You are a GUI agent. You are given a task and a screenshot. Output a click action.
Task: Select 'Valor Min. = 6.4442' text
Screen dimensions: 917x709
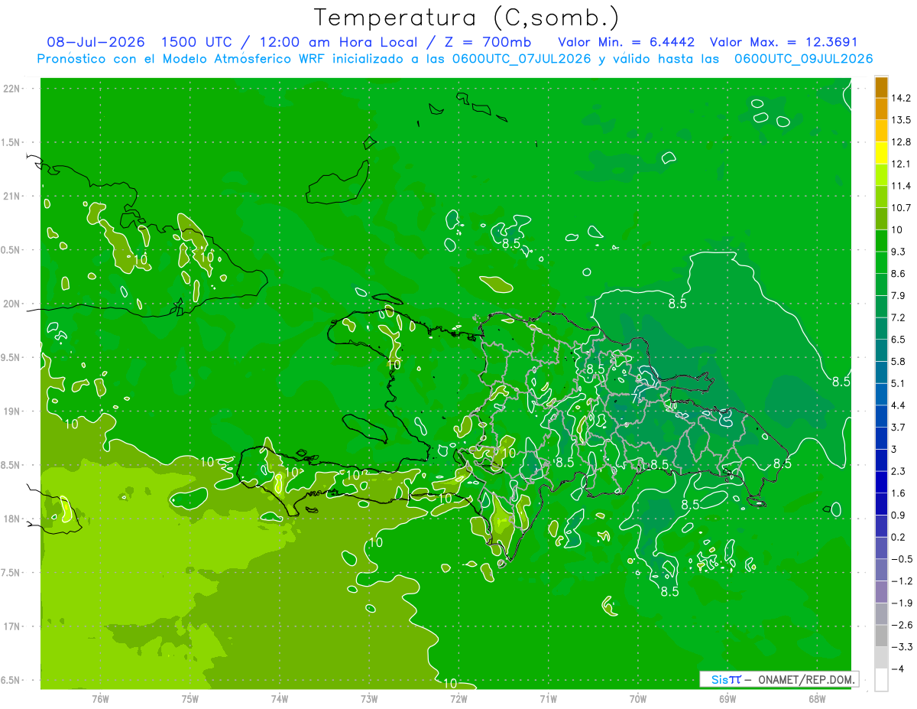(x=627, y=41)
